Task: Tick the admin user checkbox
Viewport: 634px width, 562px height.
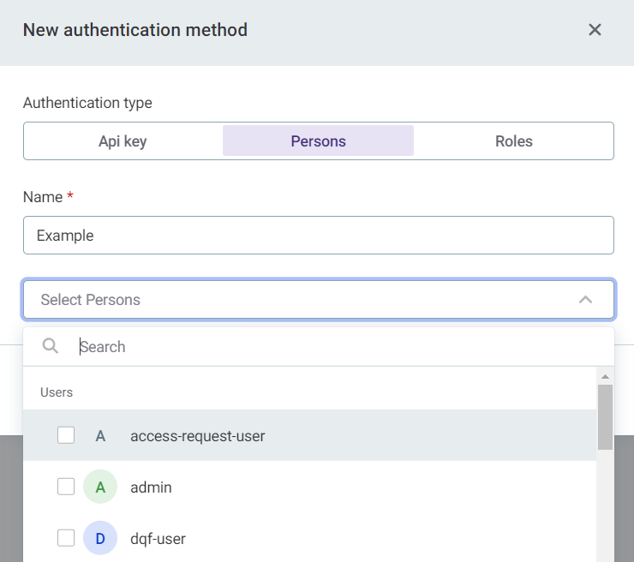Action: click(x=66, y=487)
